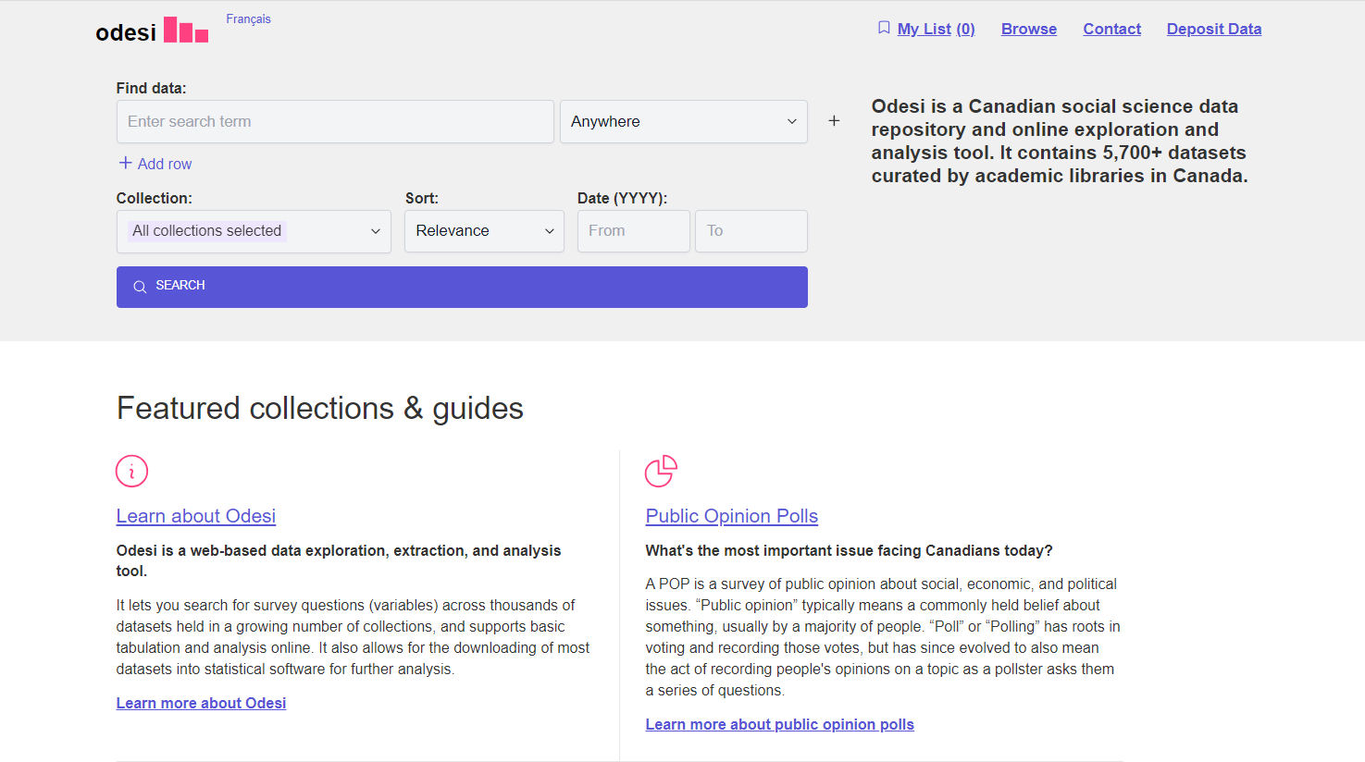Click the To date field
The height and width of the screenshot is (762, 1365).
[751, 231]
